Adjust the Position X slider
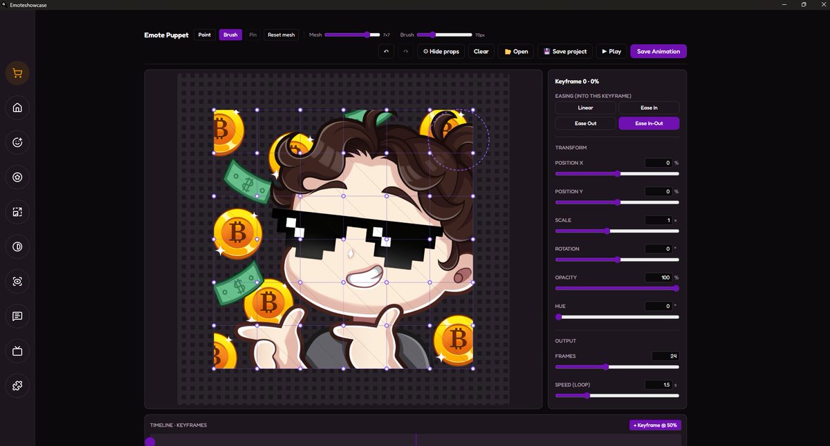Image resolution: width=830 pixels, height=446 pixels. coord(617,174)
